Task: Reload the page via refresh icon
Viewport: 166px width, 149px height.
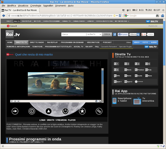Action: pos(120,16)
